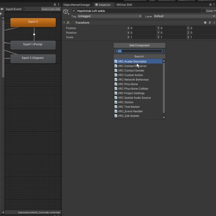Choose VRC Project Settings component
216x216 pixels.
click(138, 93)
